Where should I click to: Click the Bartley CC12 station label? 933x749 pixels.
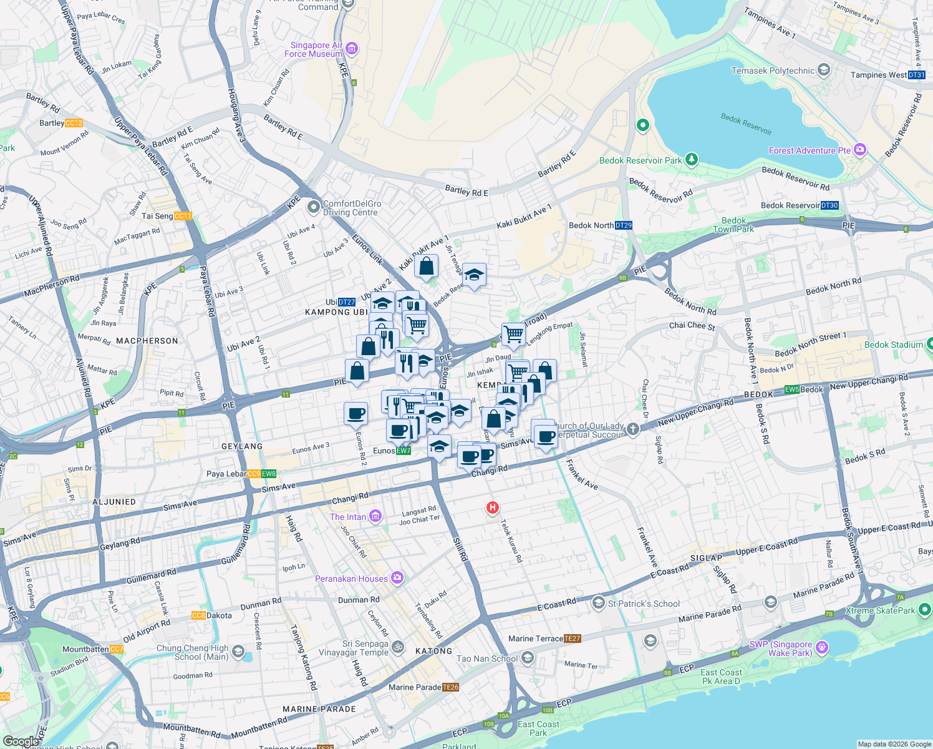[x=61, y=123]
